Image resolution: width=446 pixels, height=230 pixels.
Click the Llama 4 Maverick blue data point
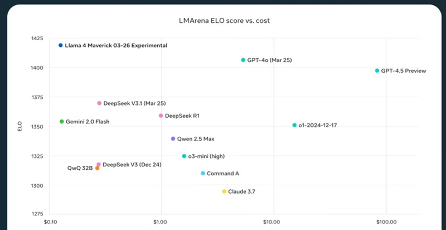[x=61, y=45]
